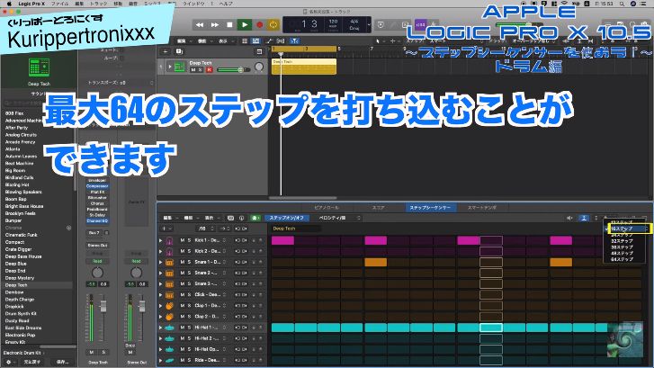This screenshot has height=368, width=654.
Task: Select Deep Blue in the patch library list
Action: [16, 264]
